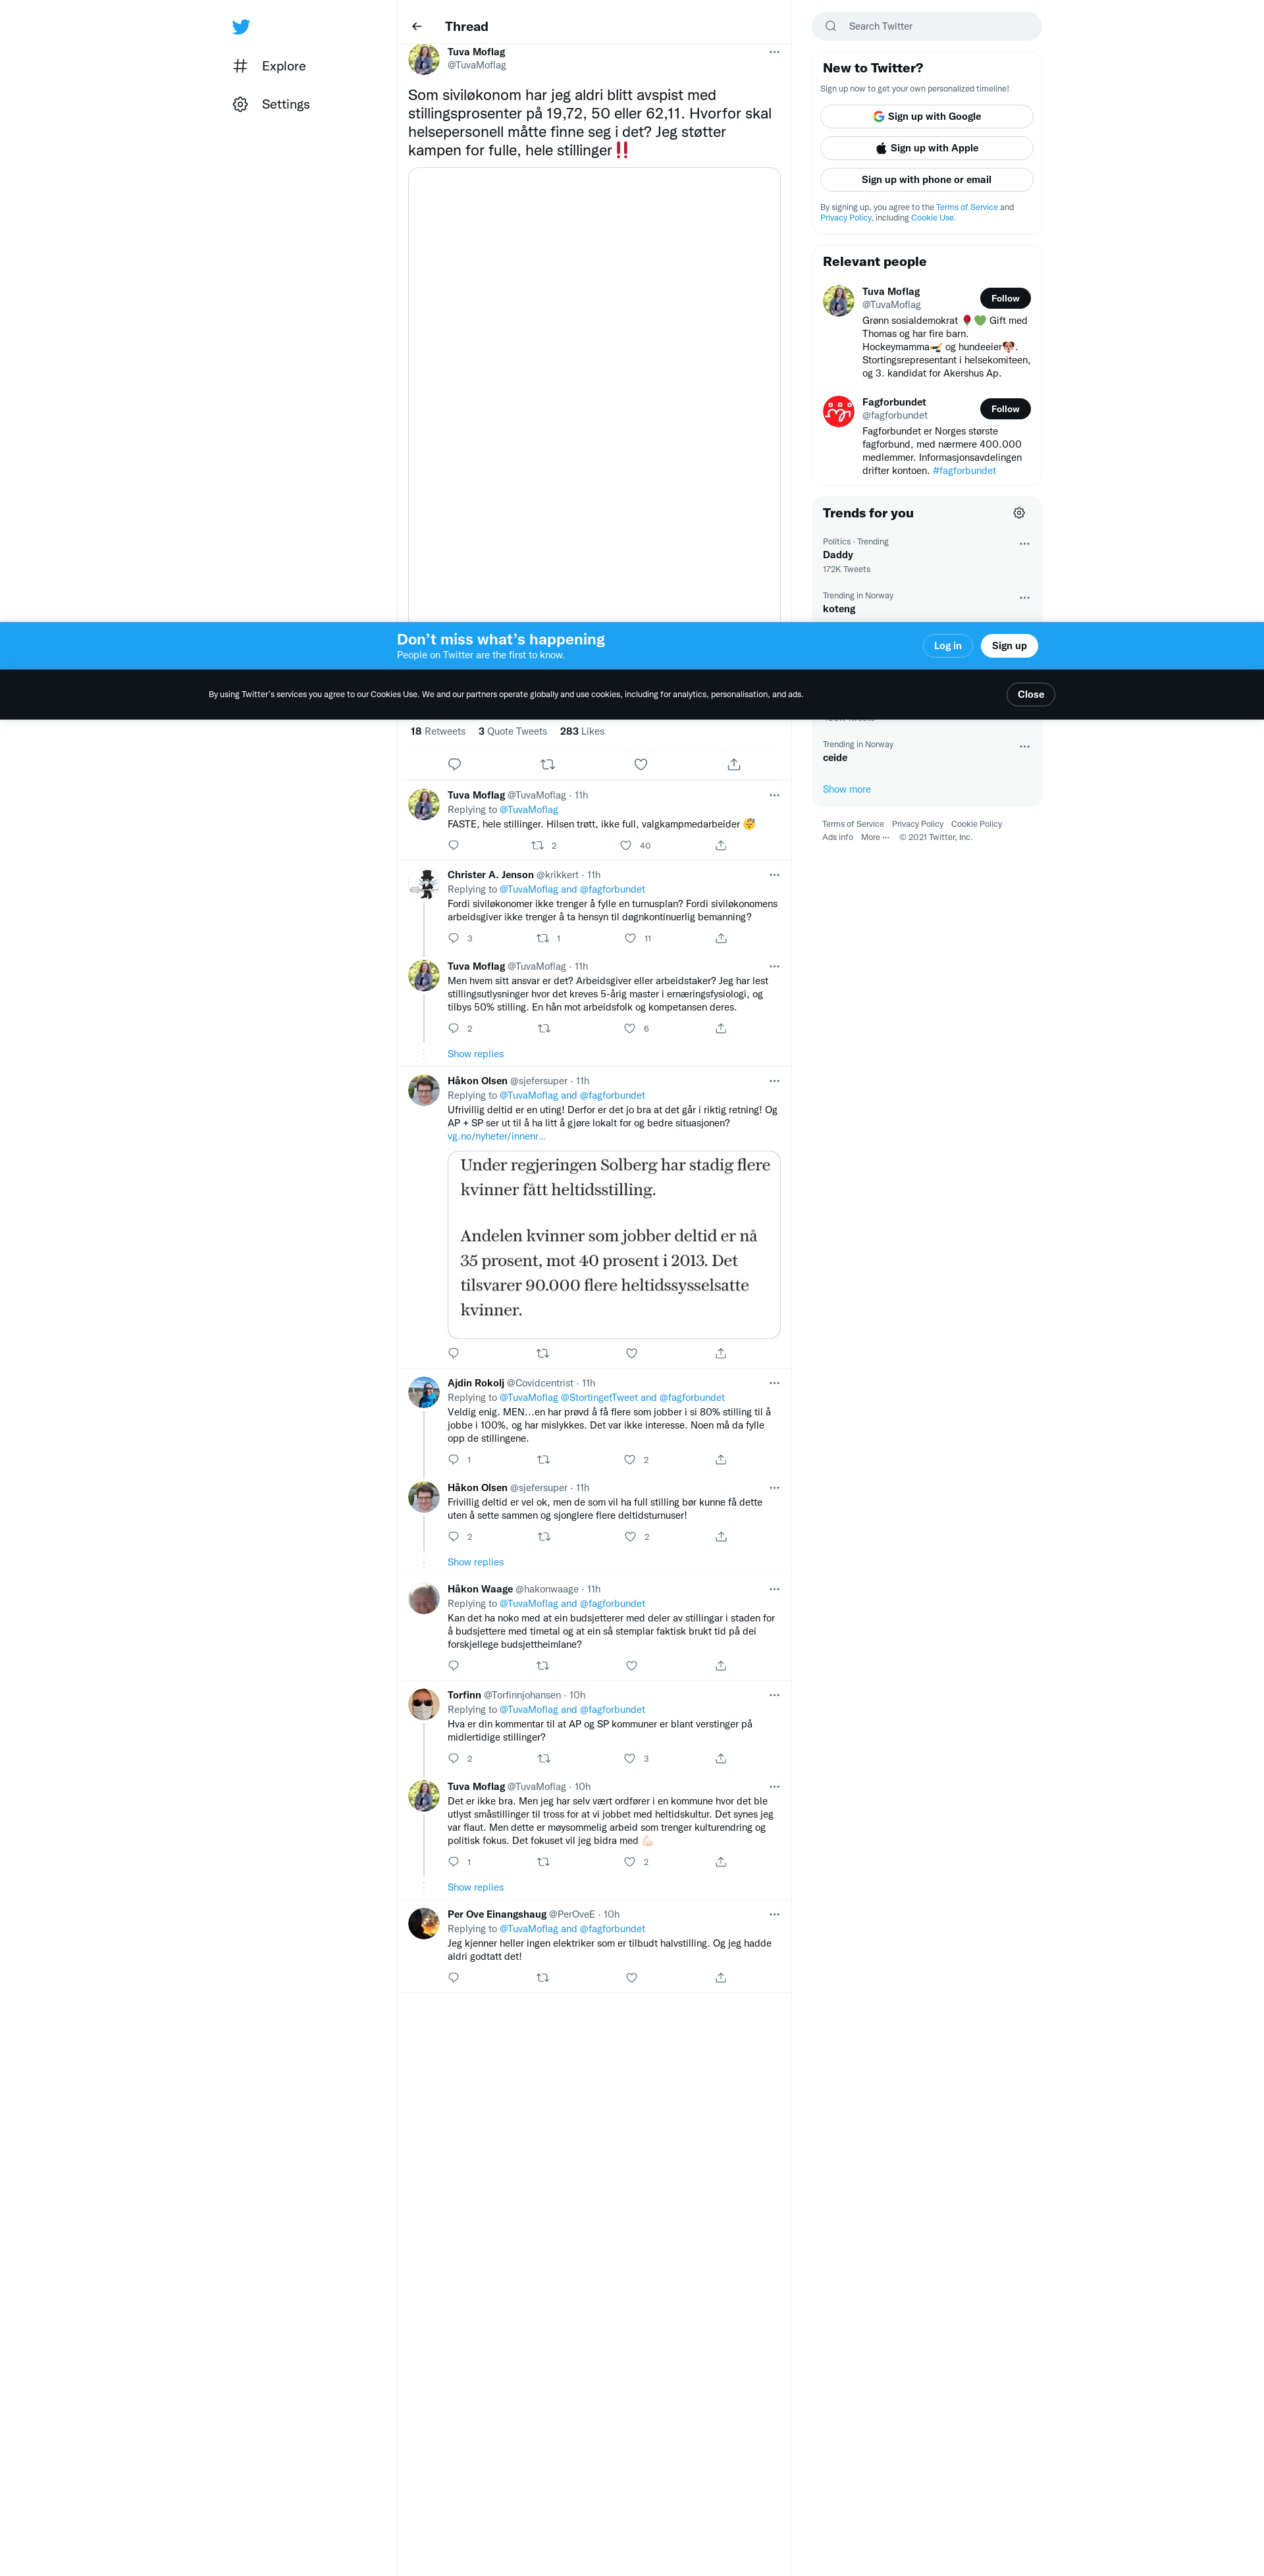Expand the More footer menu
Image resolution: width=1264 pixels, height=2576 pixels.
875,838
